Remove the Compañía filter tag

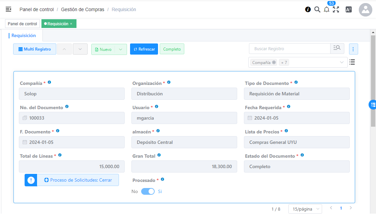pos(274,62)
